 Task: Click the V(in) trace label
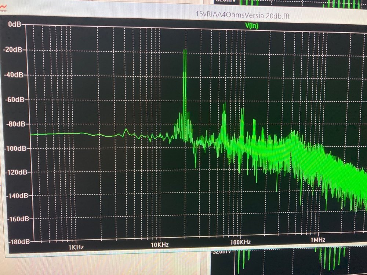pos(252,25)
